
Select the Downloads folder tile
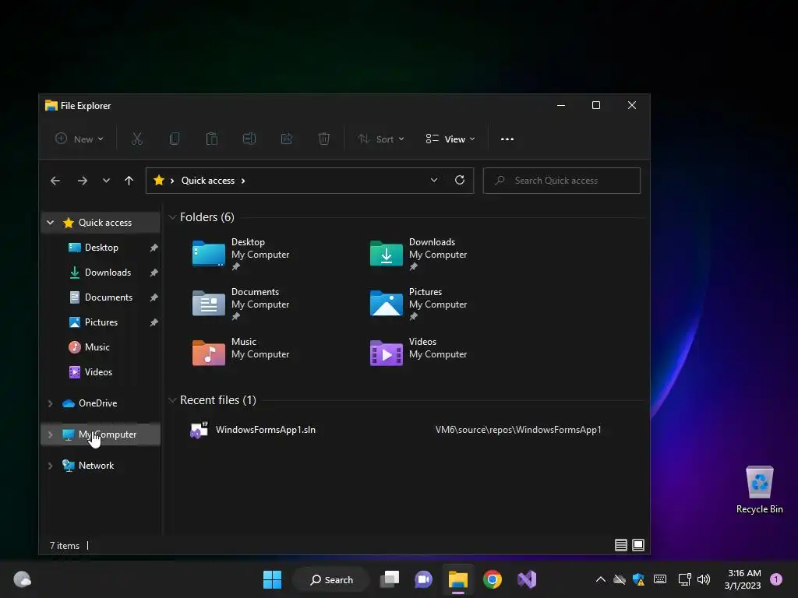click(418, 253)
